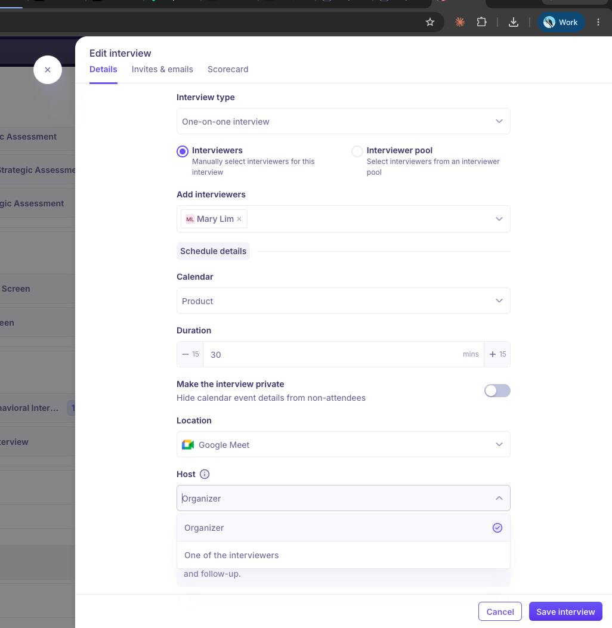Click the Cancel button
The height and width of the screenshot is (628, 612).
pyautogui.click(x=500, y=611)
